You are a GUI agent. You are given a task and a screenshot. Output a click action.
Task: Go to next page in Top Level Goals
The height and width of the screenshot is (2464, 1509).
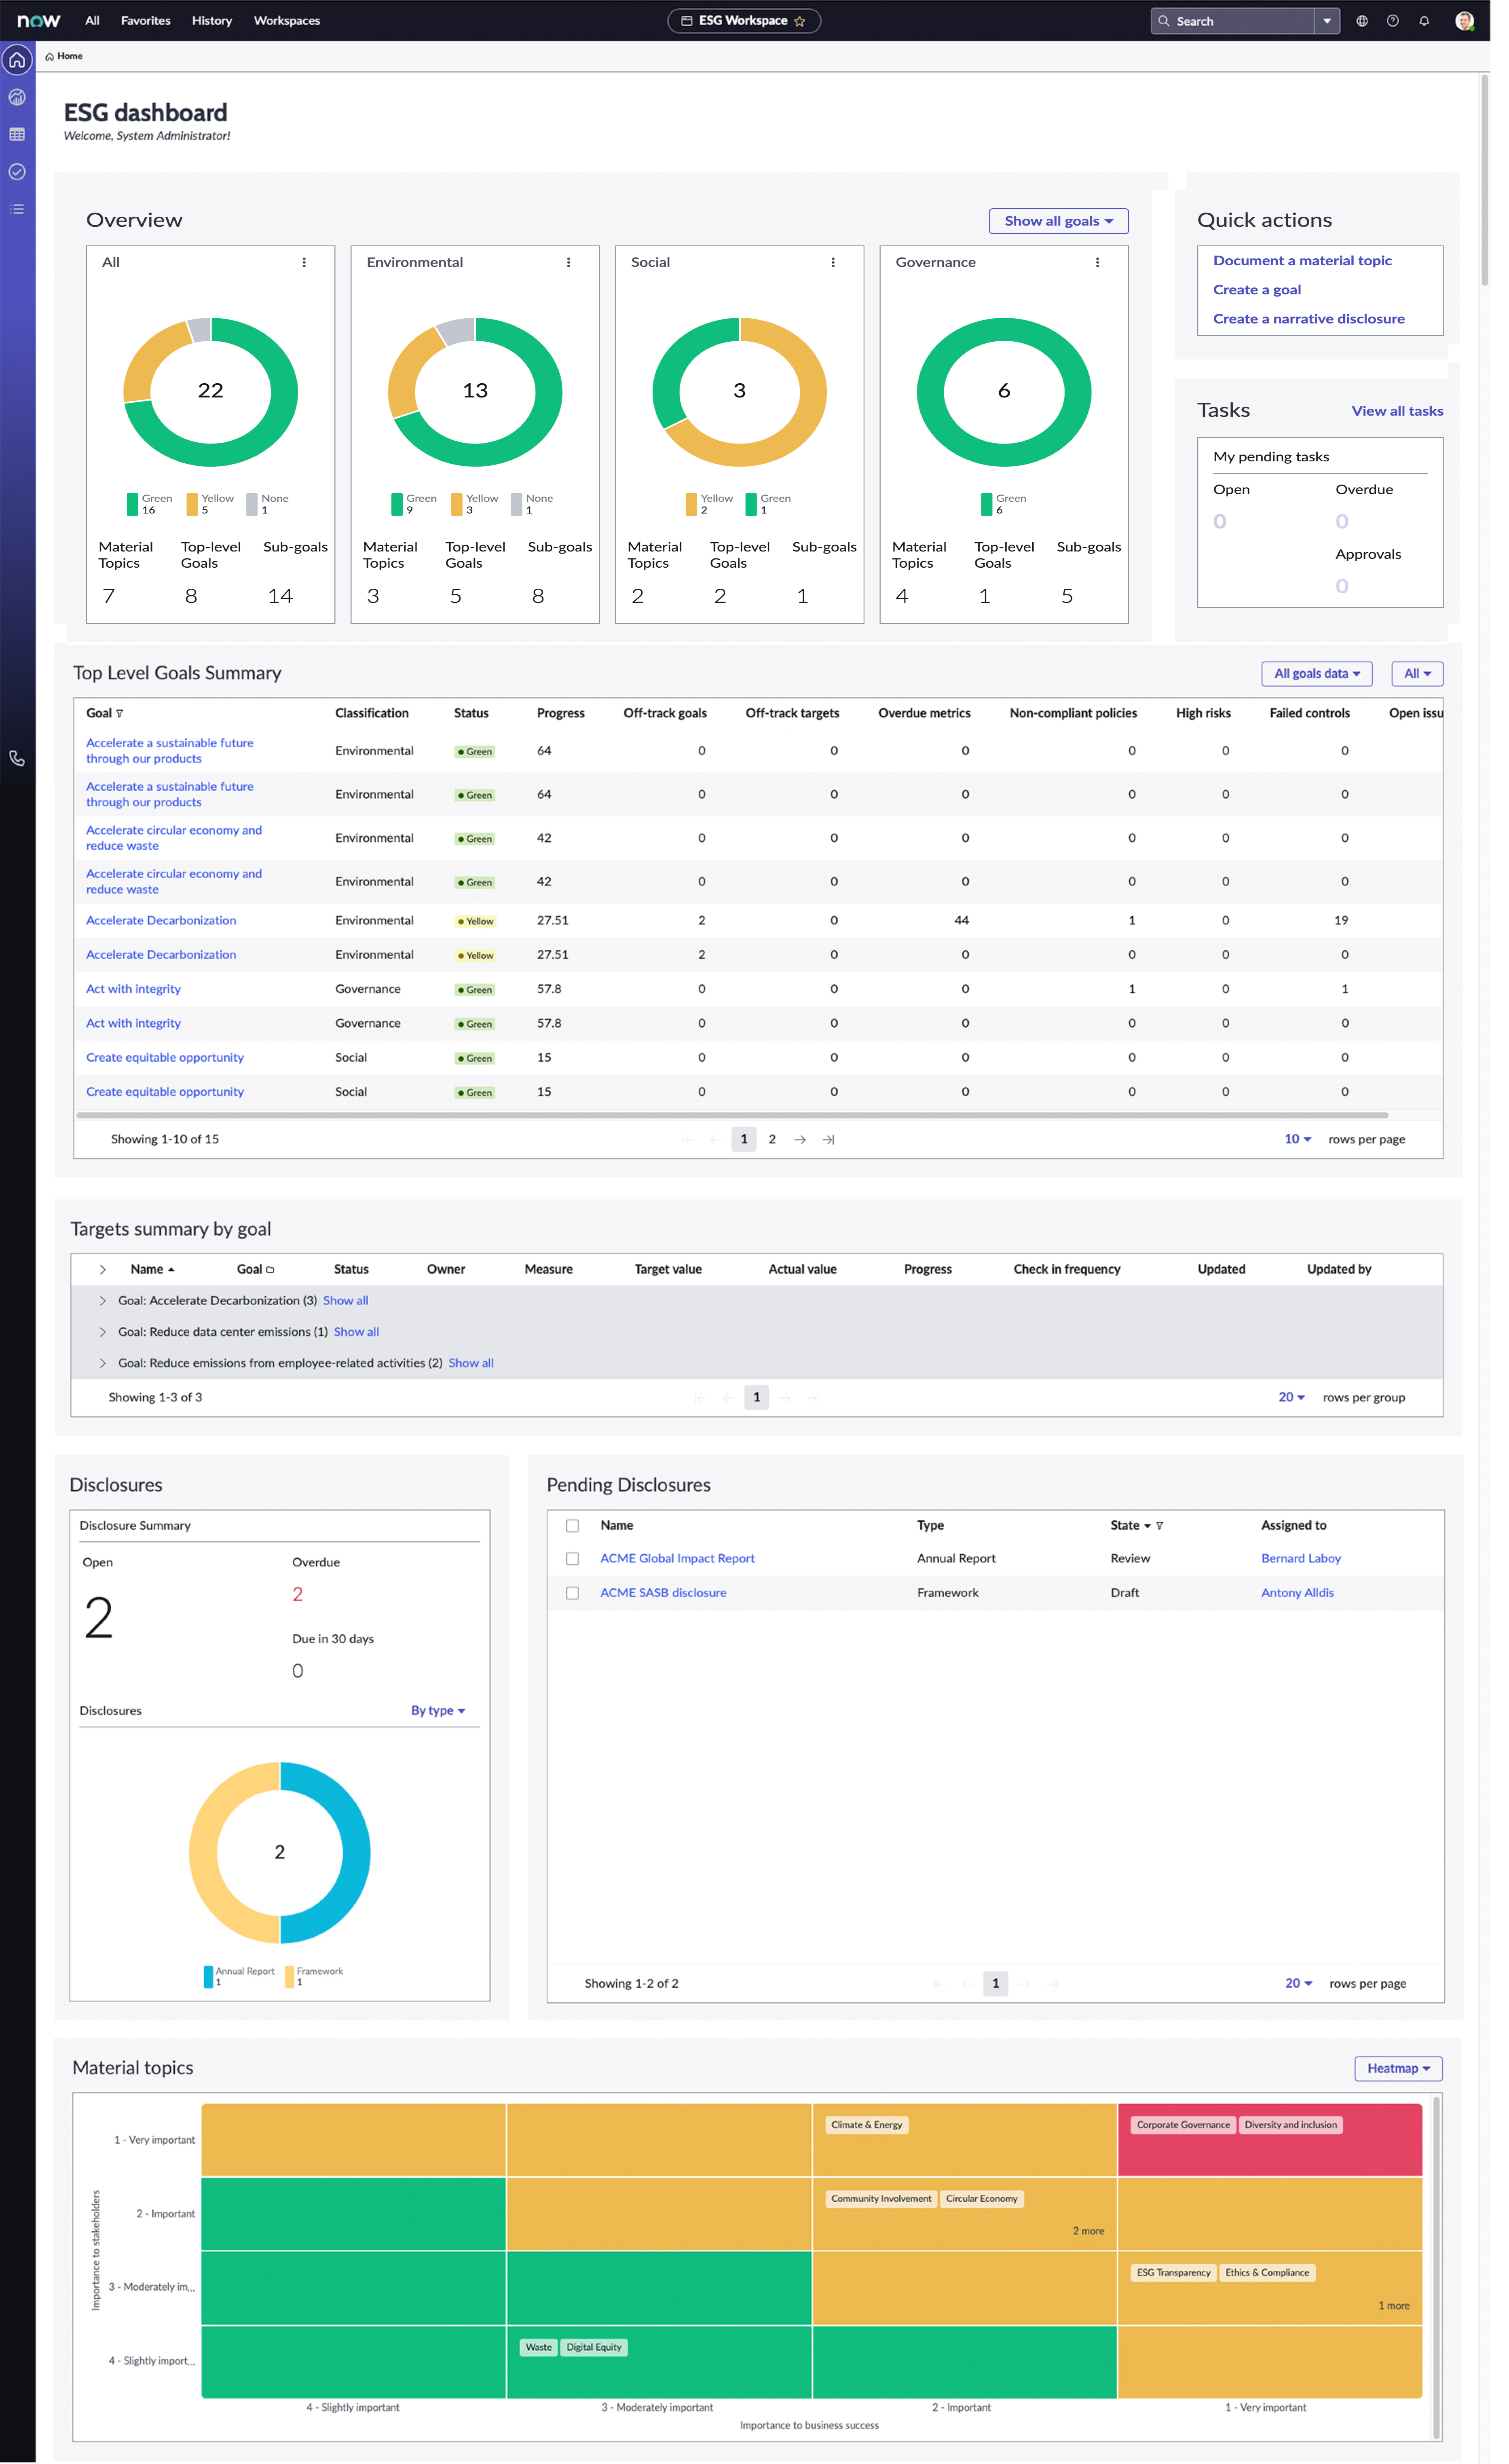(x=800, y=1139)
